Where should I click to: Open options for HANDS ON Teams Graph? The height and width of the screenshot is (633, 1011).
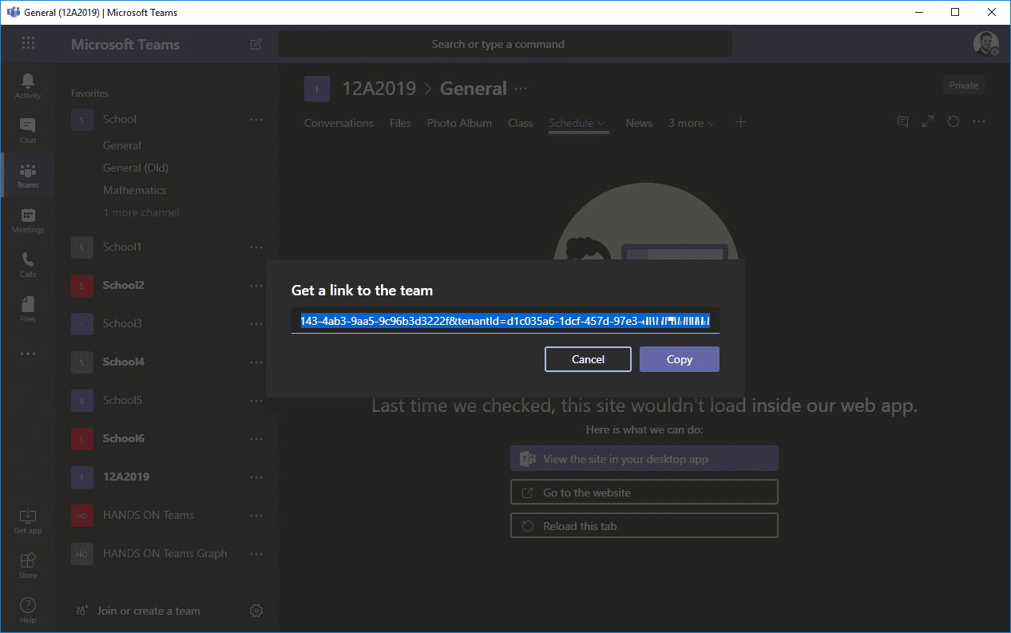(x=256, y=554)
